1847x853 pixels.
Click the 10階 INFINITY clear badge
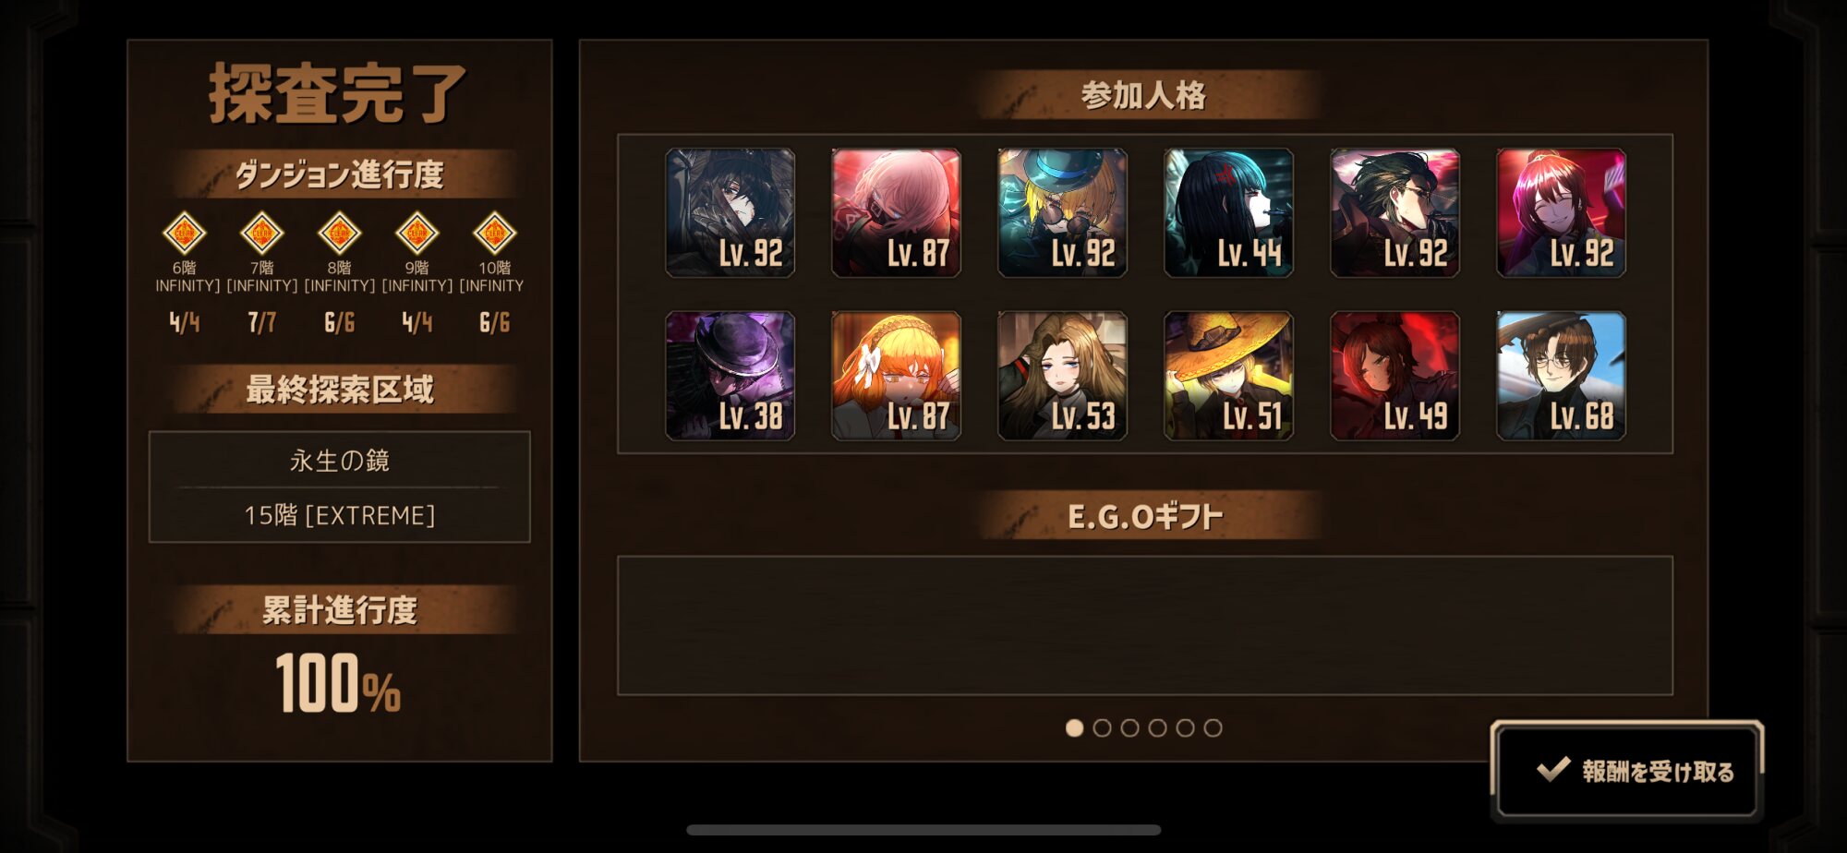point(494,233)
